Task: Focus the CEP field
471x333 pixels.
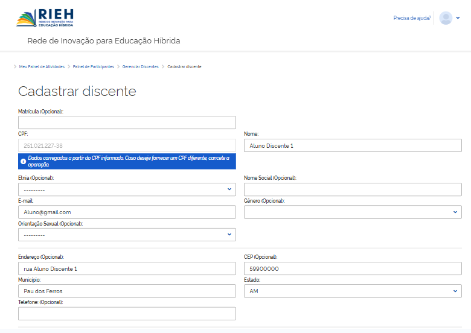Action: [x=353, y=268]
